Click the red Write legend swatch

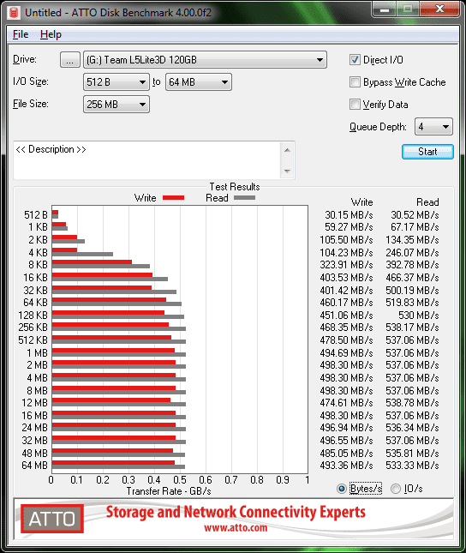click(x=173, y=198)
